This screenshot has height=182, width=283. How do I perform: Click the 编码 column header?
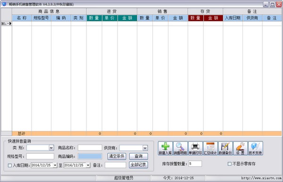click(x=61, y=18)
